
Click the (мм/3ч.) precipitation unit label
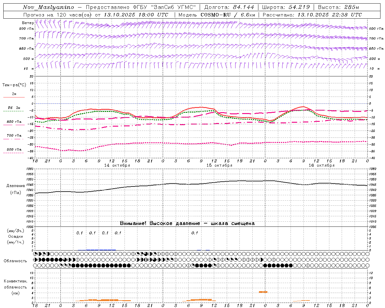click(16, 231)
